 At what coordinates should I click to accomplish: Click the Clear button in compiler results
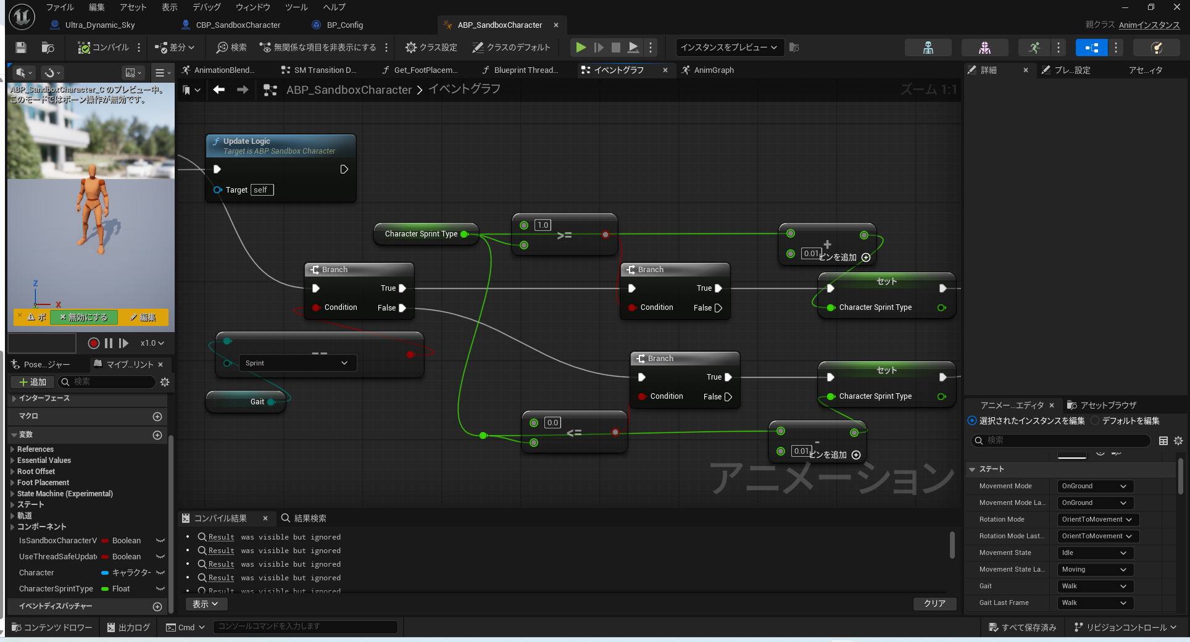pyautogui.click(x=934, y=604)
